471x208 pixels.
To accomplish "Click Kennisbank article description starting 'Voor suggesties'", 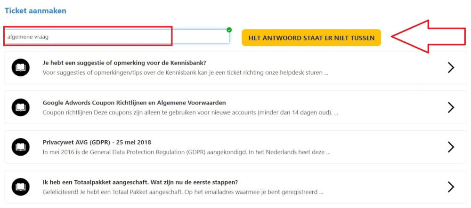I will (185, 72).
